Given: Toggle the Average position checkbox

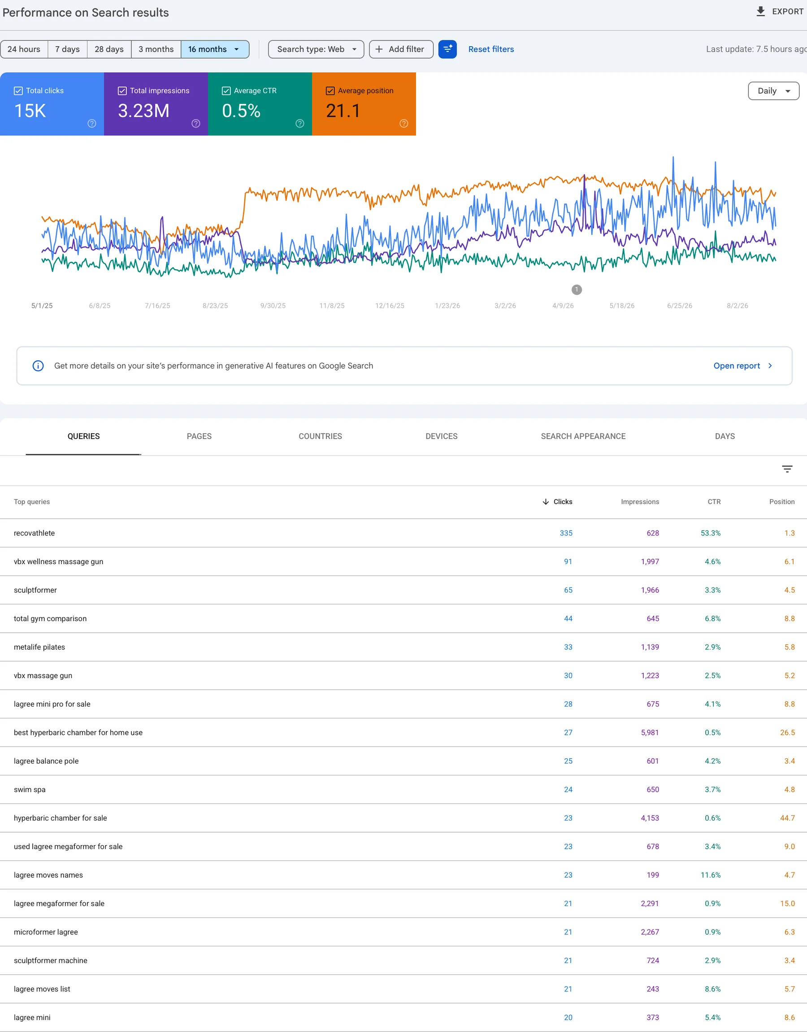Looking at the screenshot, I should [x=330, y=91].
